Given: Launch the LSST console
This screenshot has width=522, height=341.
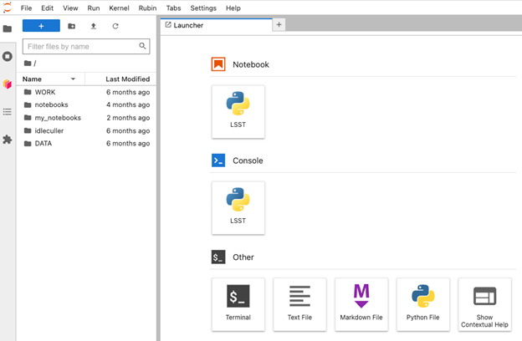Looking at the screenshot, I should click(238, 207).
